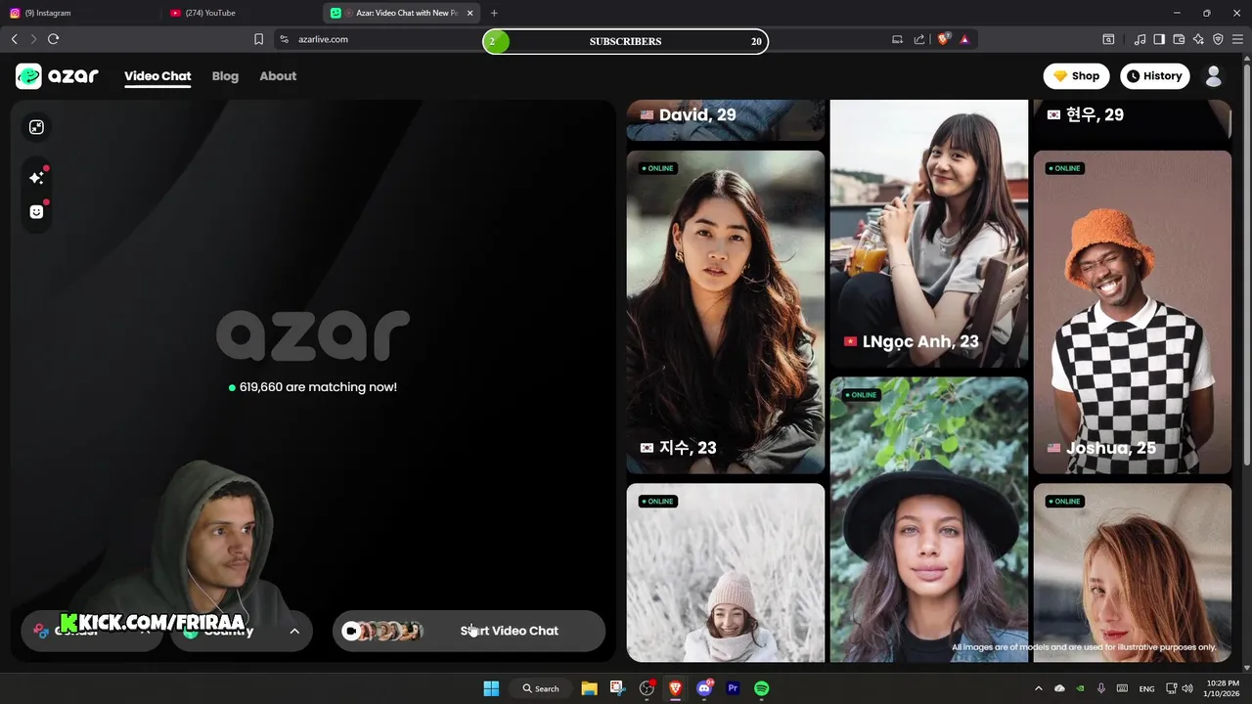Open the woman in black hat card

tap(929, 519)
